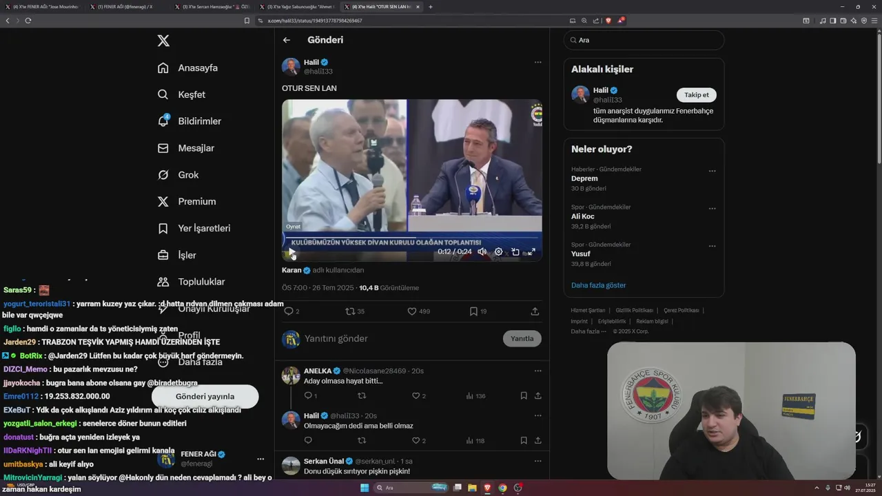Seek on the video progress bar
Image resolution: width=882 pixels, height=496 pixels.
[412, 239]
